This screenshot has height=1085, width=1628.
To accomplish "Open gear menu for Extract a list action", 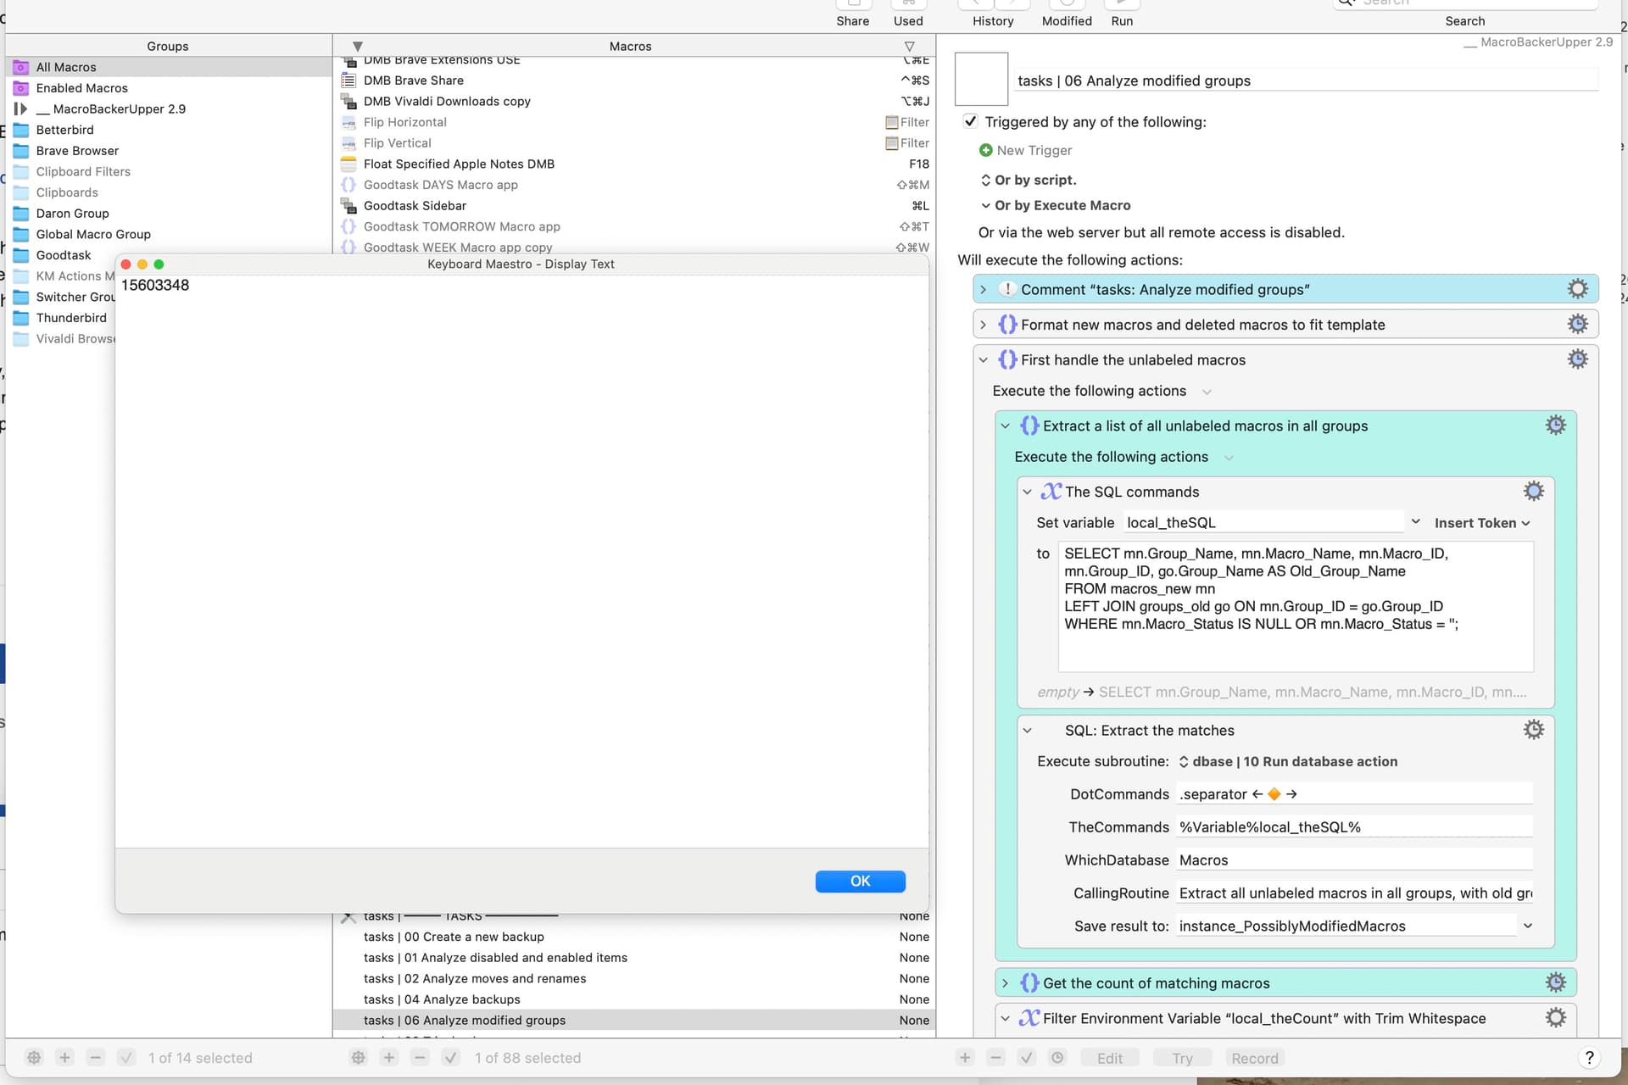I will tap(1555, 426).
